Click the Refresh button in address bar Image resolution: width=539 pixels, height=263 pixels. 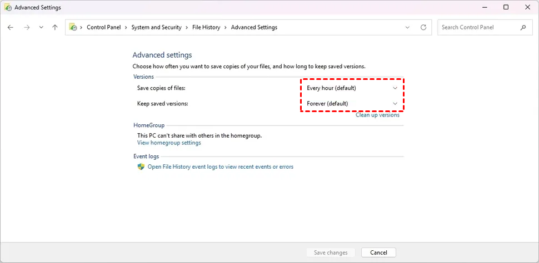[x=423, y=27]
